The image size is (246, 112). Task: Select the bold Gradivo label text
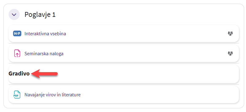19,74
